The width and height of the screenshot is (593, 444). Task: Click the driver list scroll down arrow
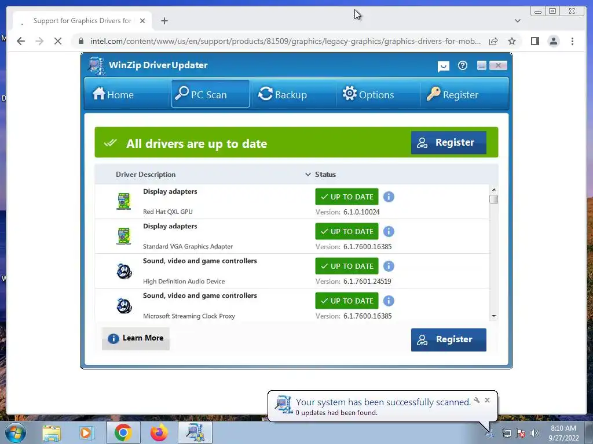click(493, 316)
